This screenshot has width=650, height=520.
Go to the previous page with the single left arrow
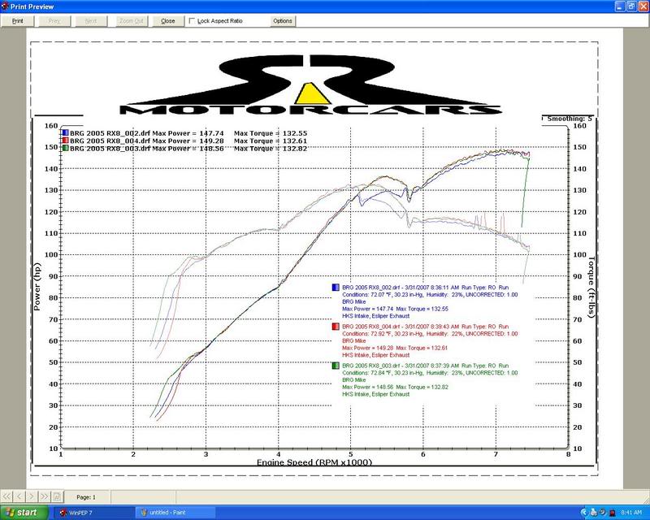click(x=19, y=496)
